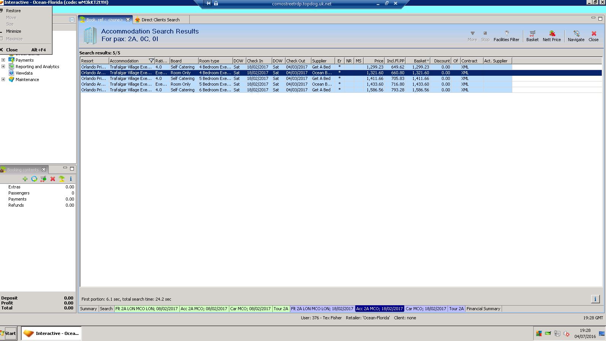The image size is (606, 341).
Task: Click the Viewdata globe icon
Action: [x=11, y=73]
